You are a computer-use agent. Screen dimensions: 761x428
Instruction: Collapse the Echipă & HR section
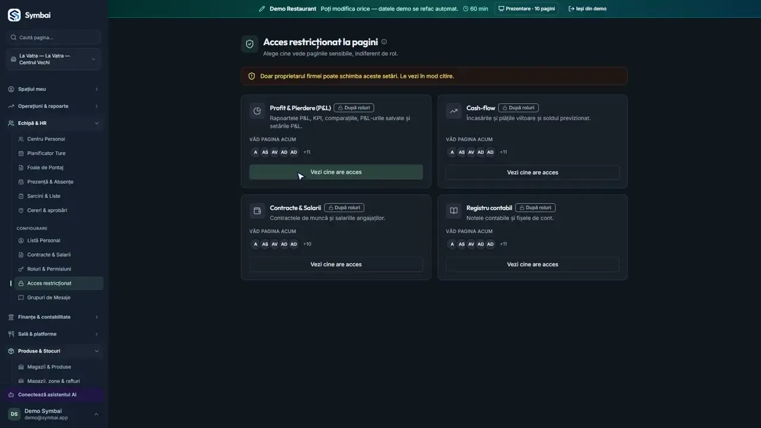click(54, 123)
